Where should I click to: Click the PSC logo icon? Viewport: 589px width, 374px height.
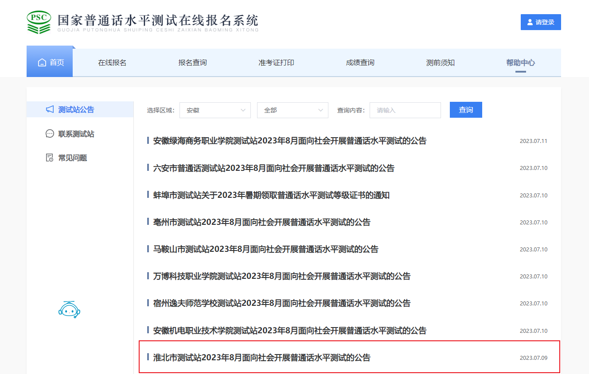tap(39, 22)
